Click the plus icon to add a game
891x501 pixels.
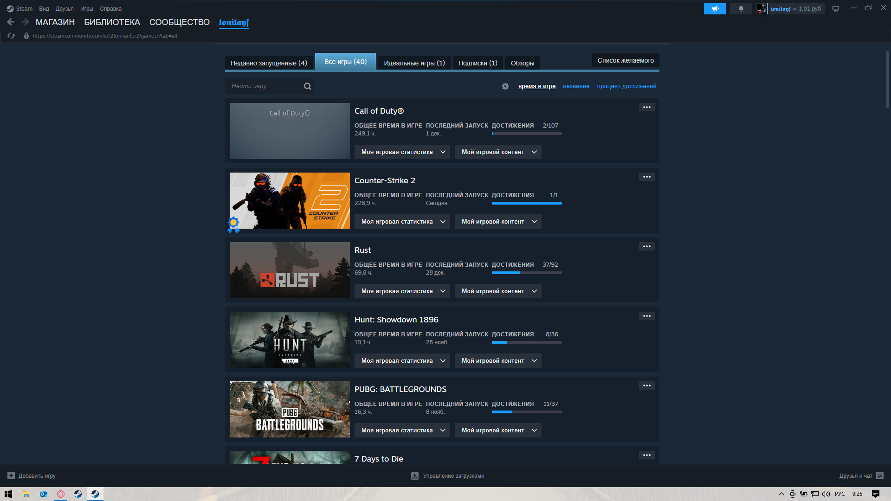11,475
